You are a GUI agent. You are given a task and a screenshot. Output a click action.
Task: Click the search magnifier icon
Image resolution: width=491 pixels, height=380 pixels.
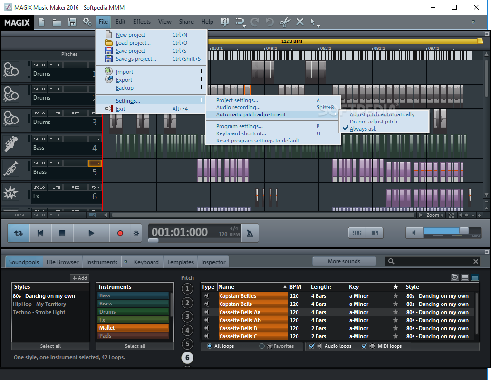point(391,261)
